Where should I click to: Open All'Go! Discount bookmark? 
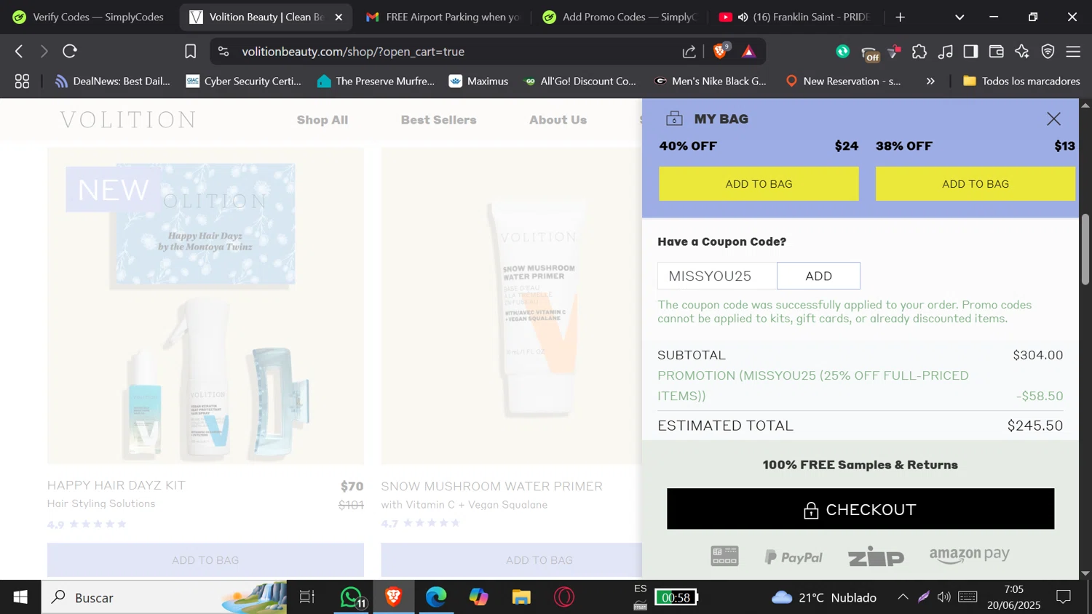pyautogui.click(x=580, y=81)
